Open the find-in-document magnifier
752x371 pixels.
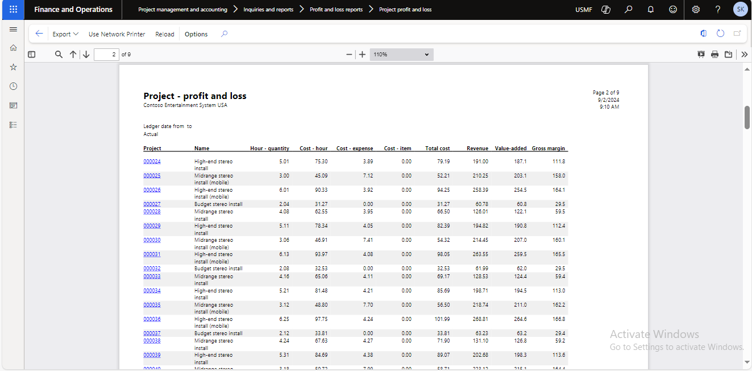pyautogui.click(x=59, y=55)
